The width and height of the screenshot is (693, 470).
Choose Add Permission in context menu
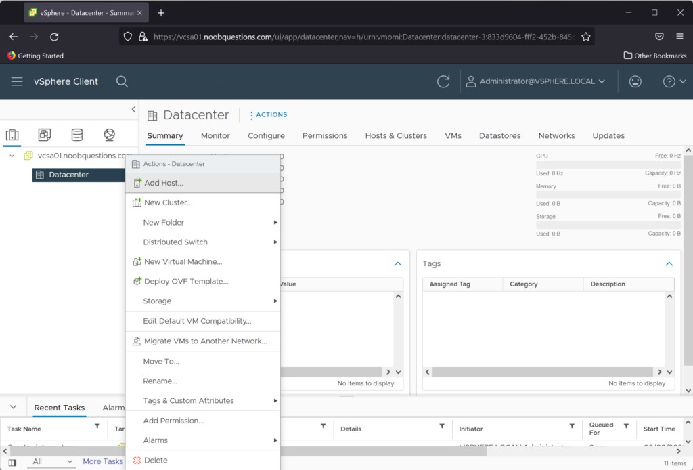(x=203, y=421)
